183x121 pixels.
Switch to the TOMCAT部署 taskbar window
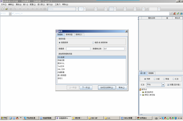[128, 118]
